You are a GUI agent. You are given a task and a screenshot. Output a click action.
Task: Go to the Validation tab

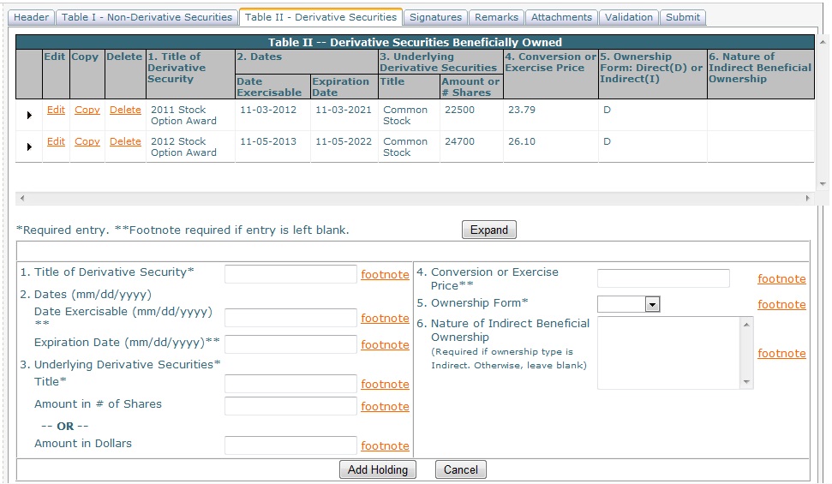click(628, 17)
